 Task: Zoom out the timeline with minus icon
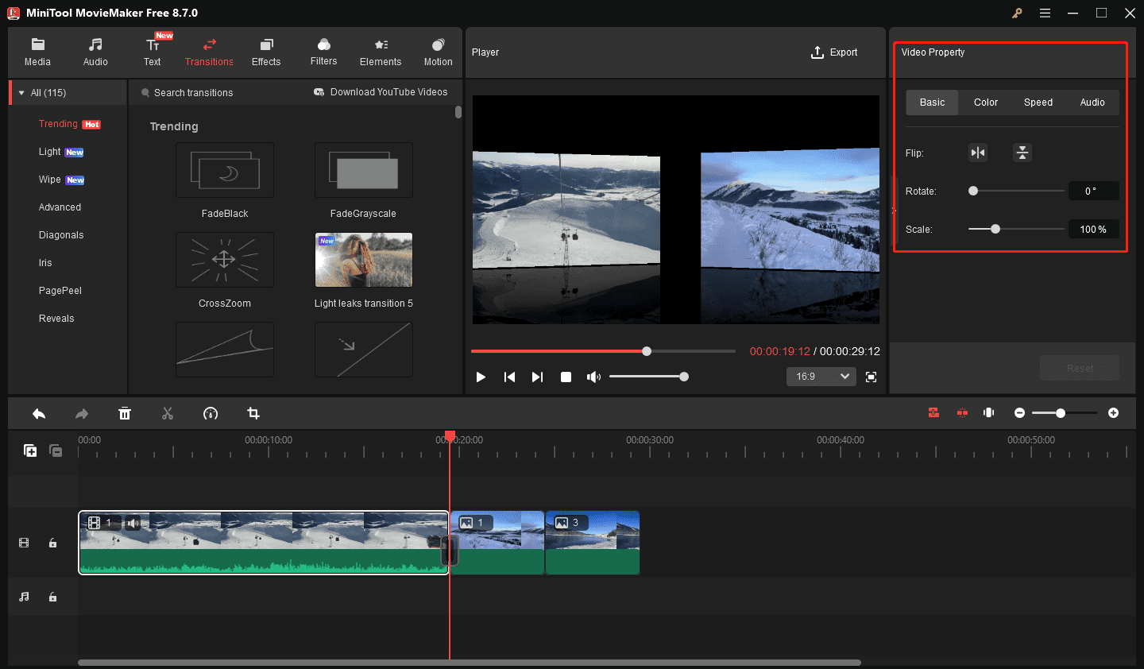pyautogui.click(x=1019, y=413)
